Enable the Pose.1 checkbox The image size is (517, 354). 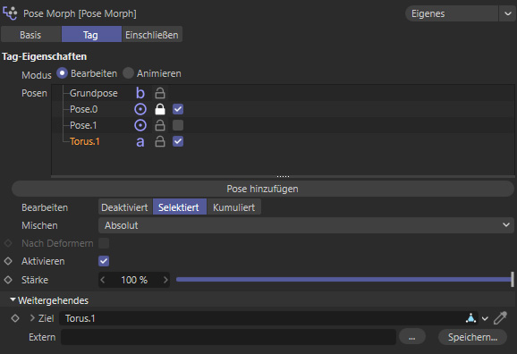tap(178, 125)
